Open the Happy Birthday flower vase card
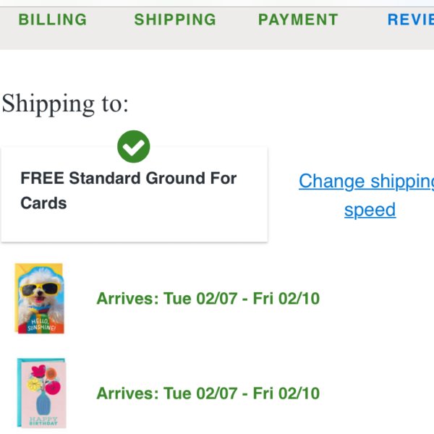Image resolution: width=434 pixels, height=434 pixels. click(41, 393)
